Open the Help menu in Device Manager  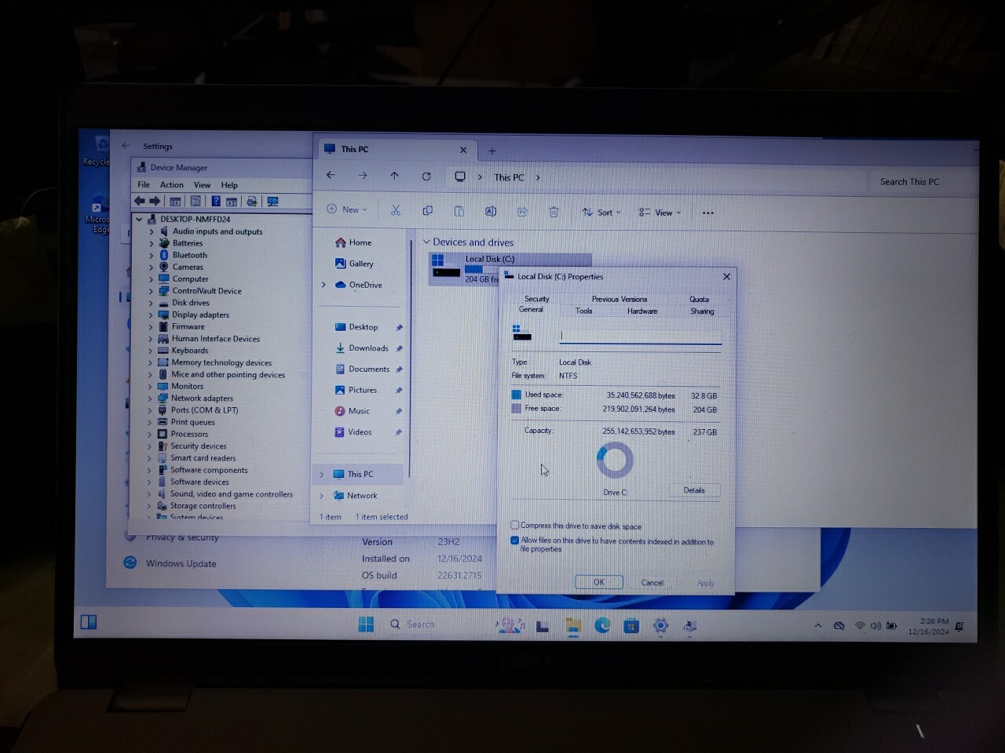[x=229, y=185]
